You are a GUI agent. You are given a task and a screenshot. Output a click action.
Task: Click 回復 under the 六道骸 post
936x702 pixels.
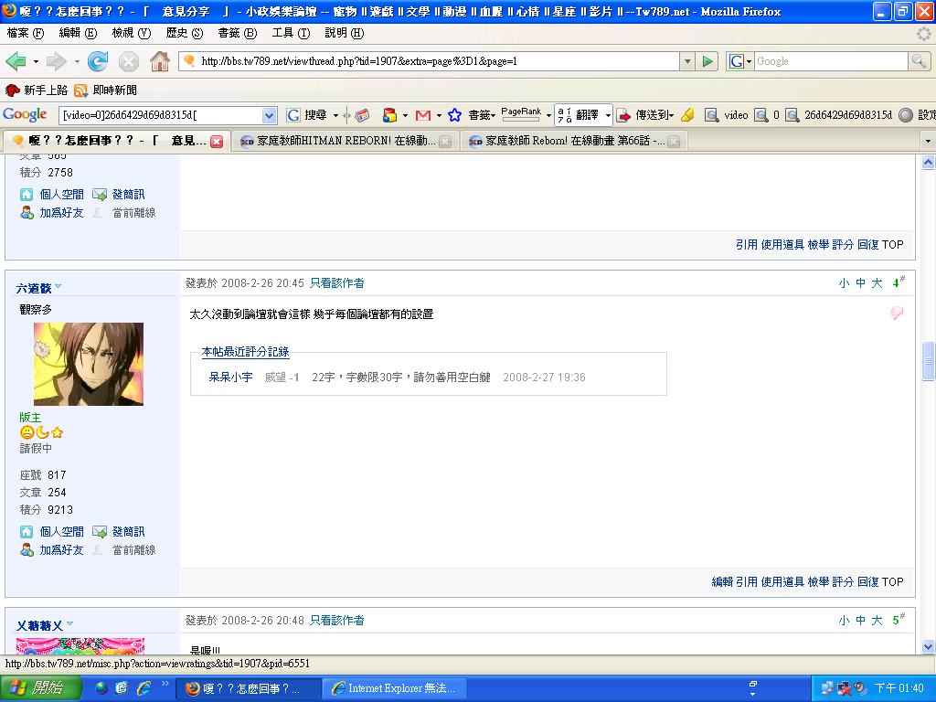click(867, 581)
